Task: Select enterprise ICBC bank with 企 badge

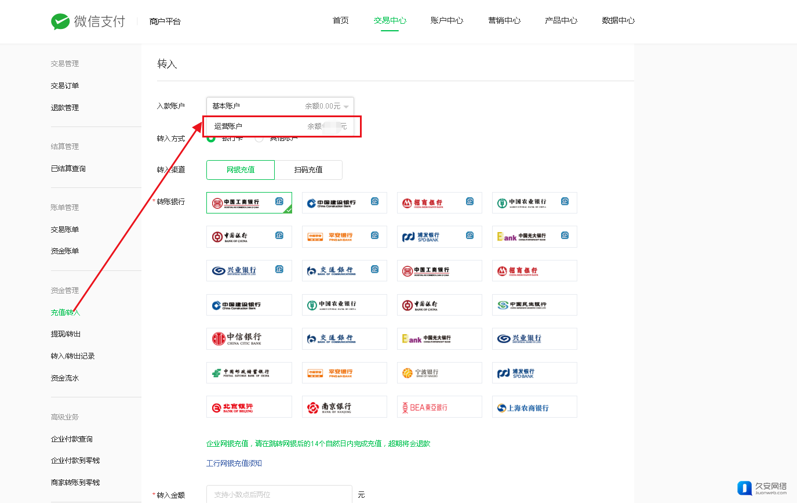Action: point(249,202)
